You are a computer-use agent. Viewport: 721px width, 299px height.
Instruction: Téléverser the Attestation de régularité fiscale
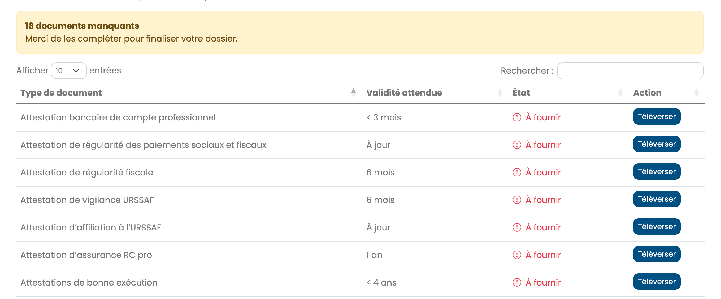pyautogui.click(x=656, y=171)
